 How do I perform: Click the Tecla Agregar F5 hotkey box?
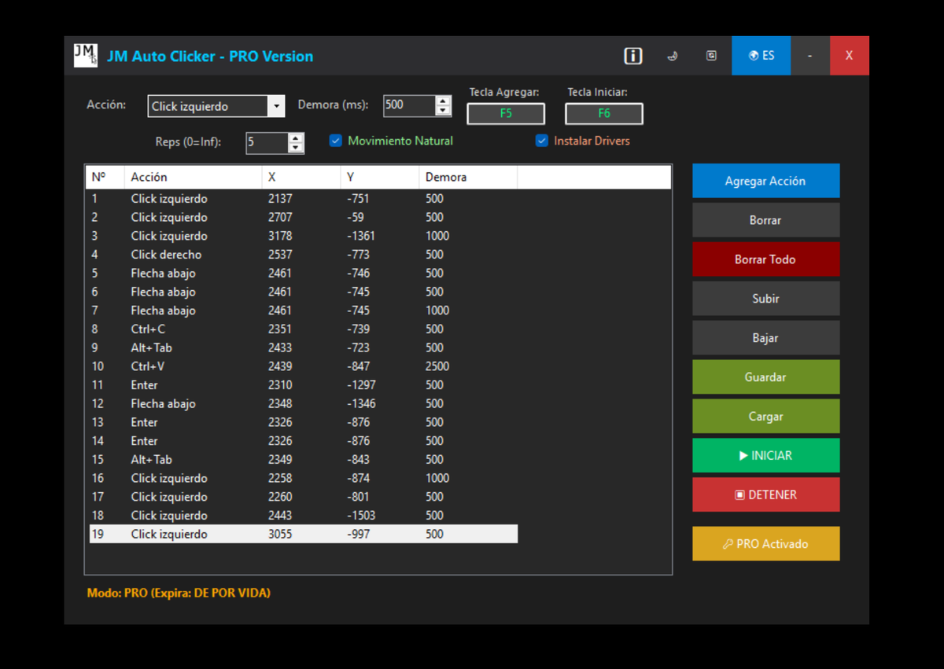506,113
